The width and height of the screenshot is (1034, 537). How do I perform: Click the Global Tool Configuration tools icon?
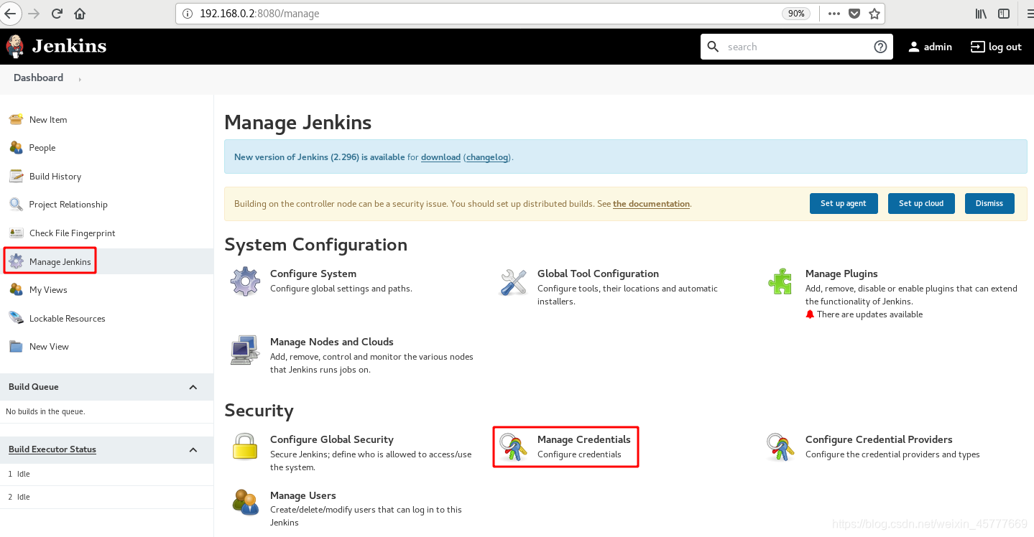pyautogui.click(x=513, y=281)
